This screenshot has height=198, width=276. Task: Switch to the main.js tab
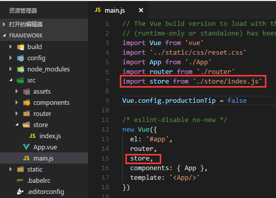coord(118,11)
